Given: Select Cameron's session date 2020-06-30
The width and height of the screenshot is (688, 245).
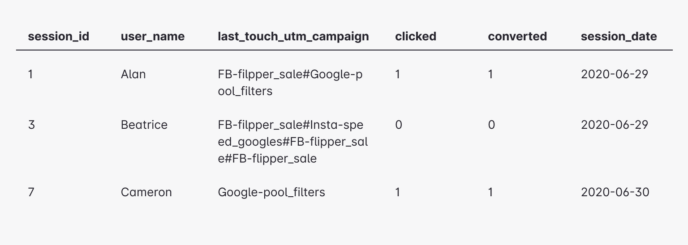Looking at the screenshot, I should pos(615,192).
